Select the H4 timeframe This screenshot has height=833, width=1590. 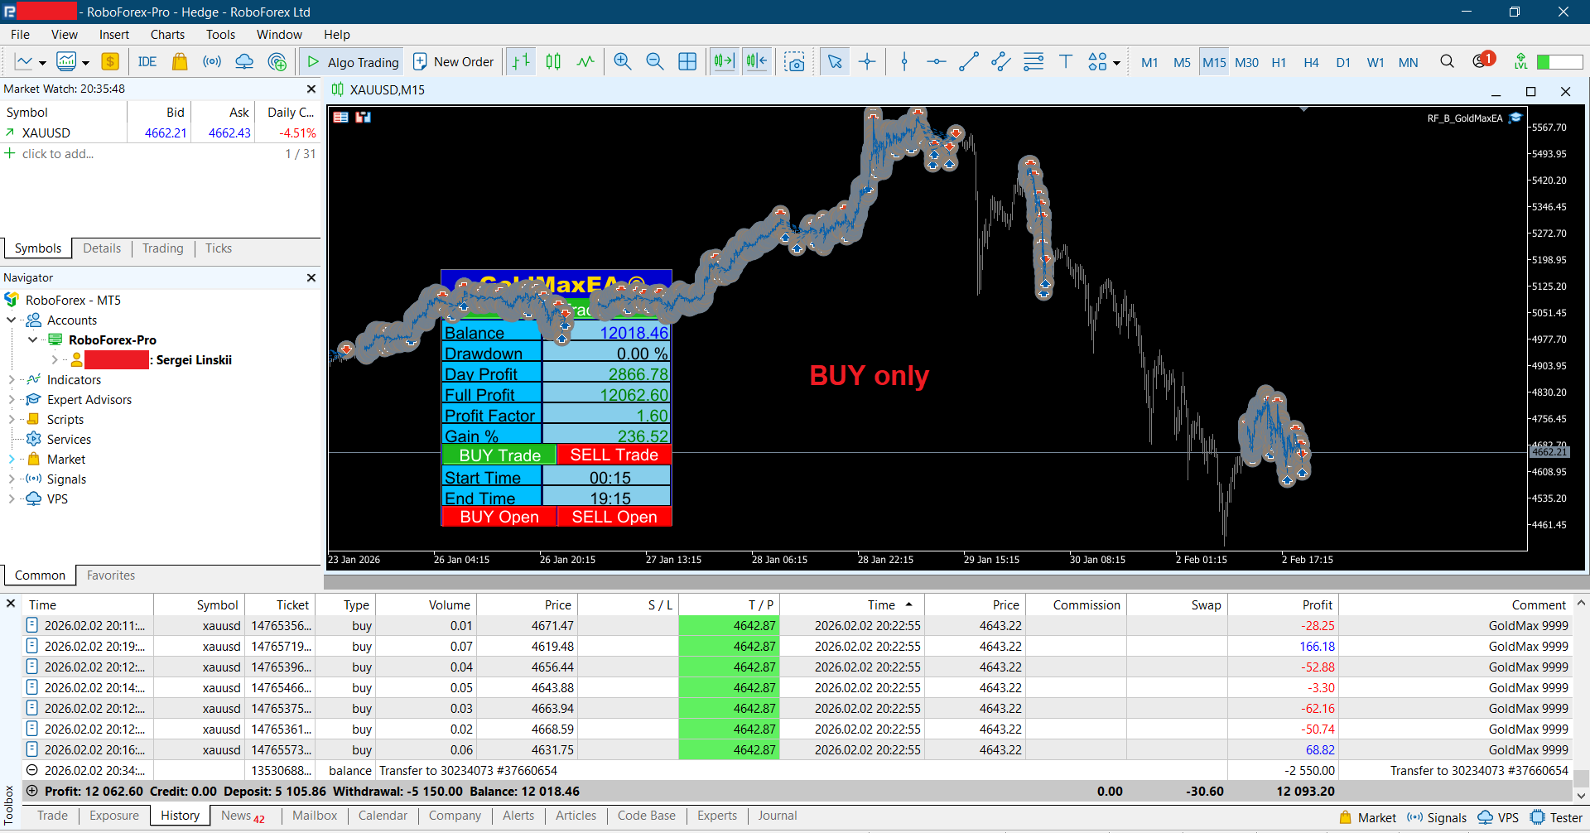[x=1311, y=62]
